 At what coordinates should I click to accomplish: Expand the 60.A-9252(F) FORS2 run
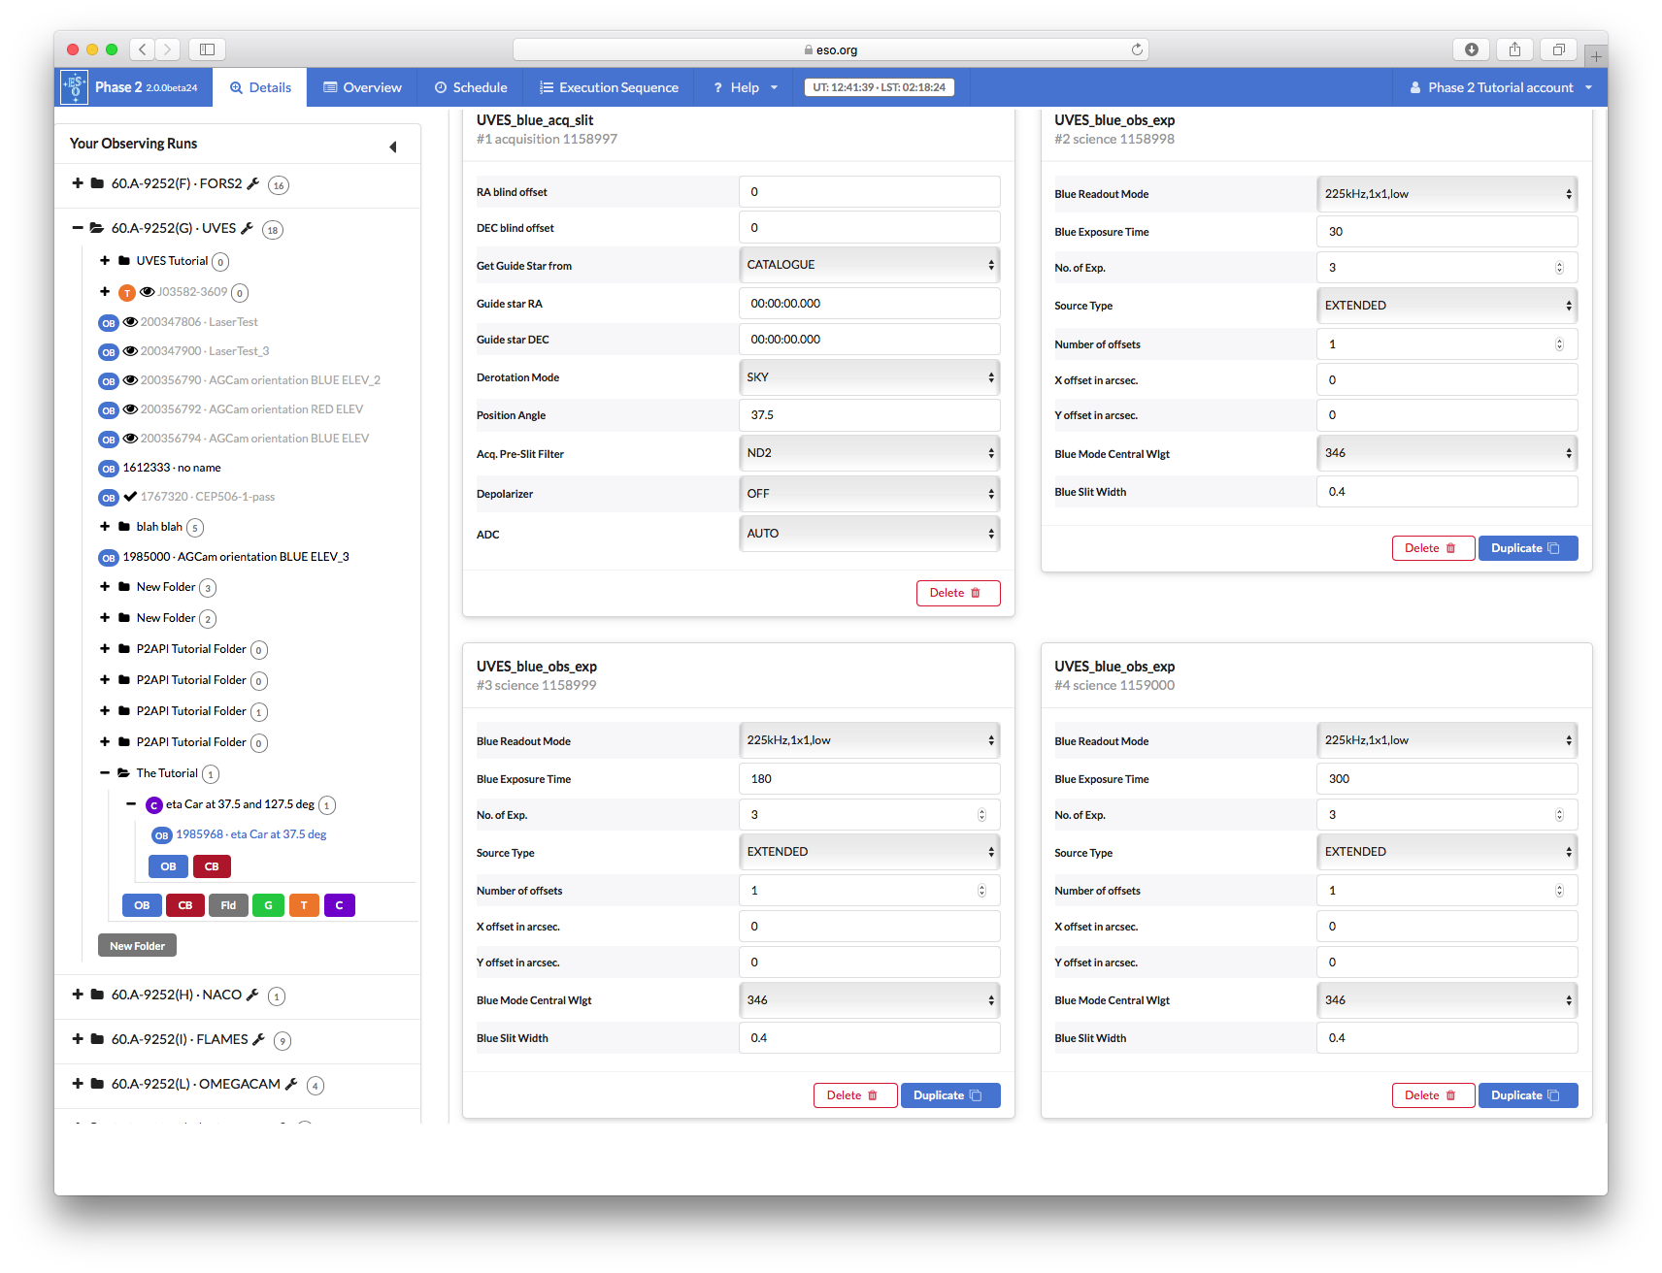click(x=78, y=182)
